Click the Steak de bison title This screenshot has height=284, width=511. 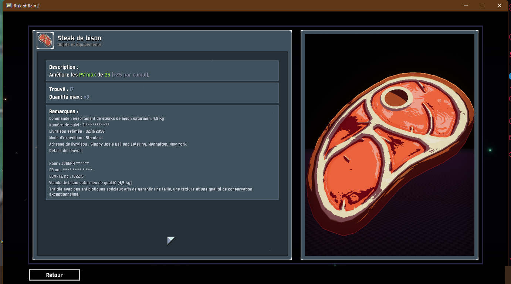pos(79,38)
